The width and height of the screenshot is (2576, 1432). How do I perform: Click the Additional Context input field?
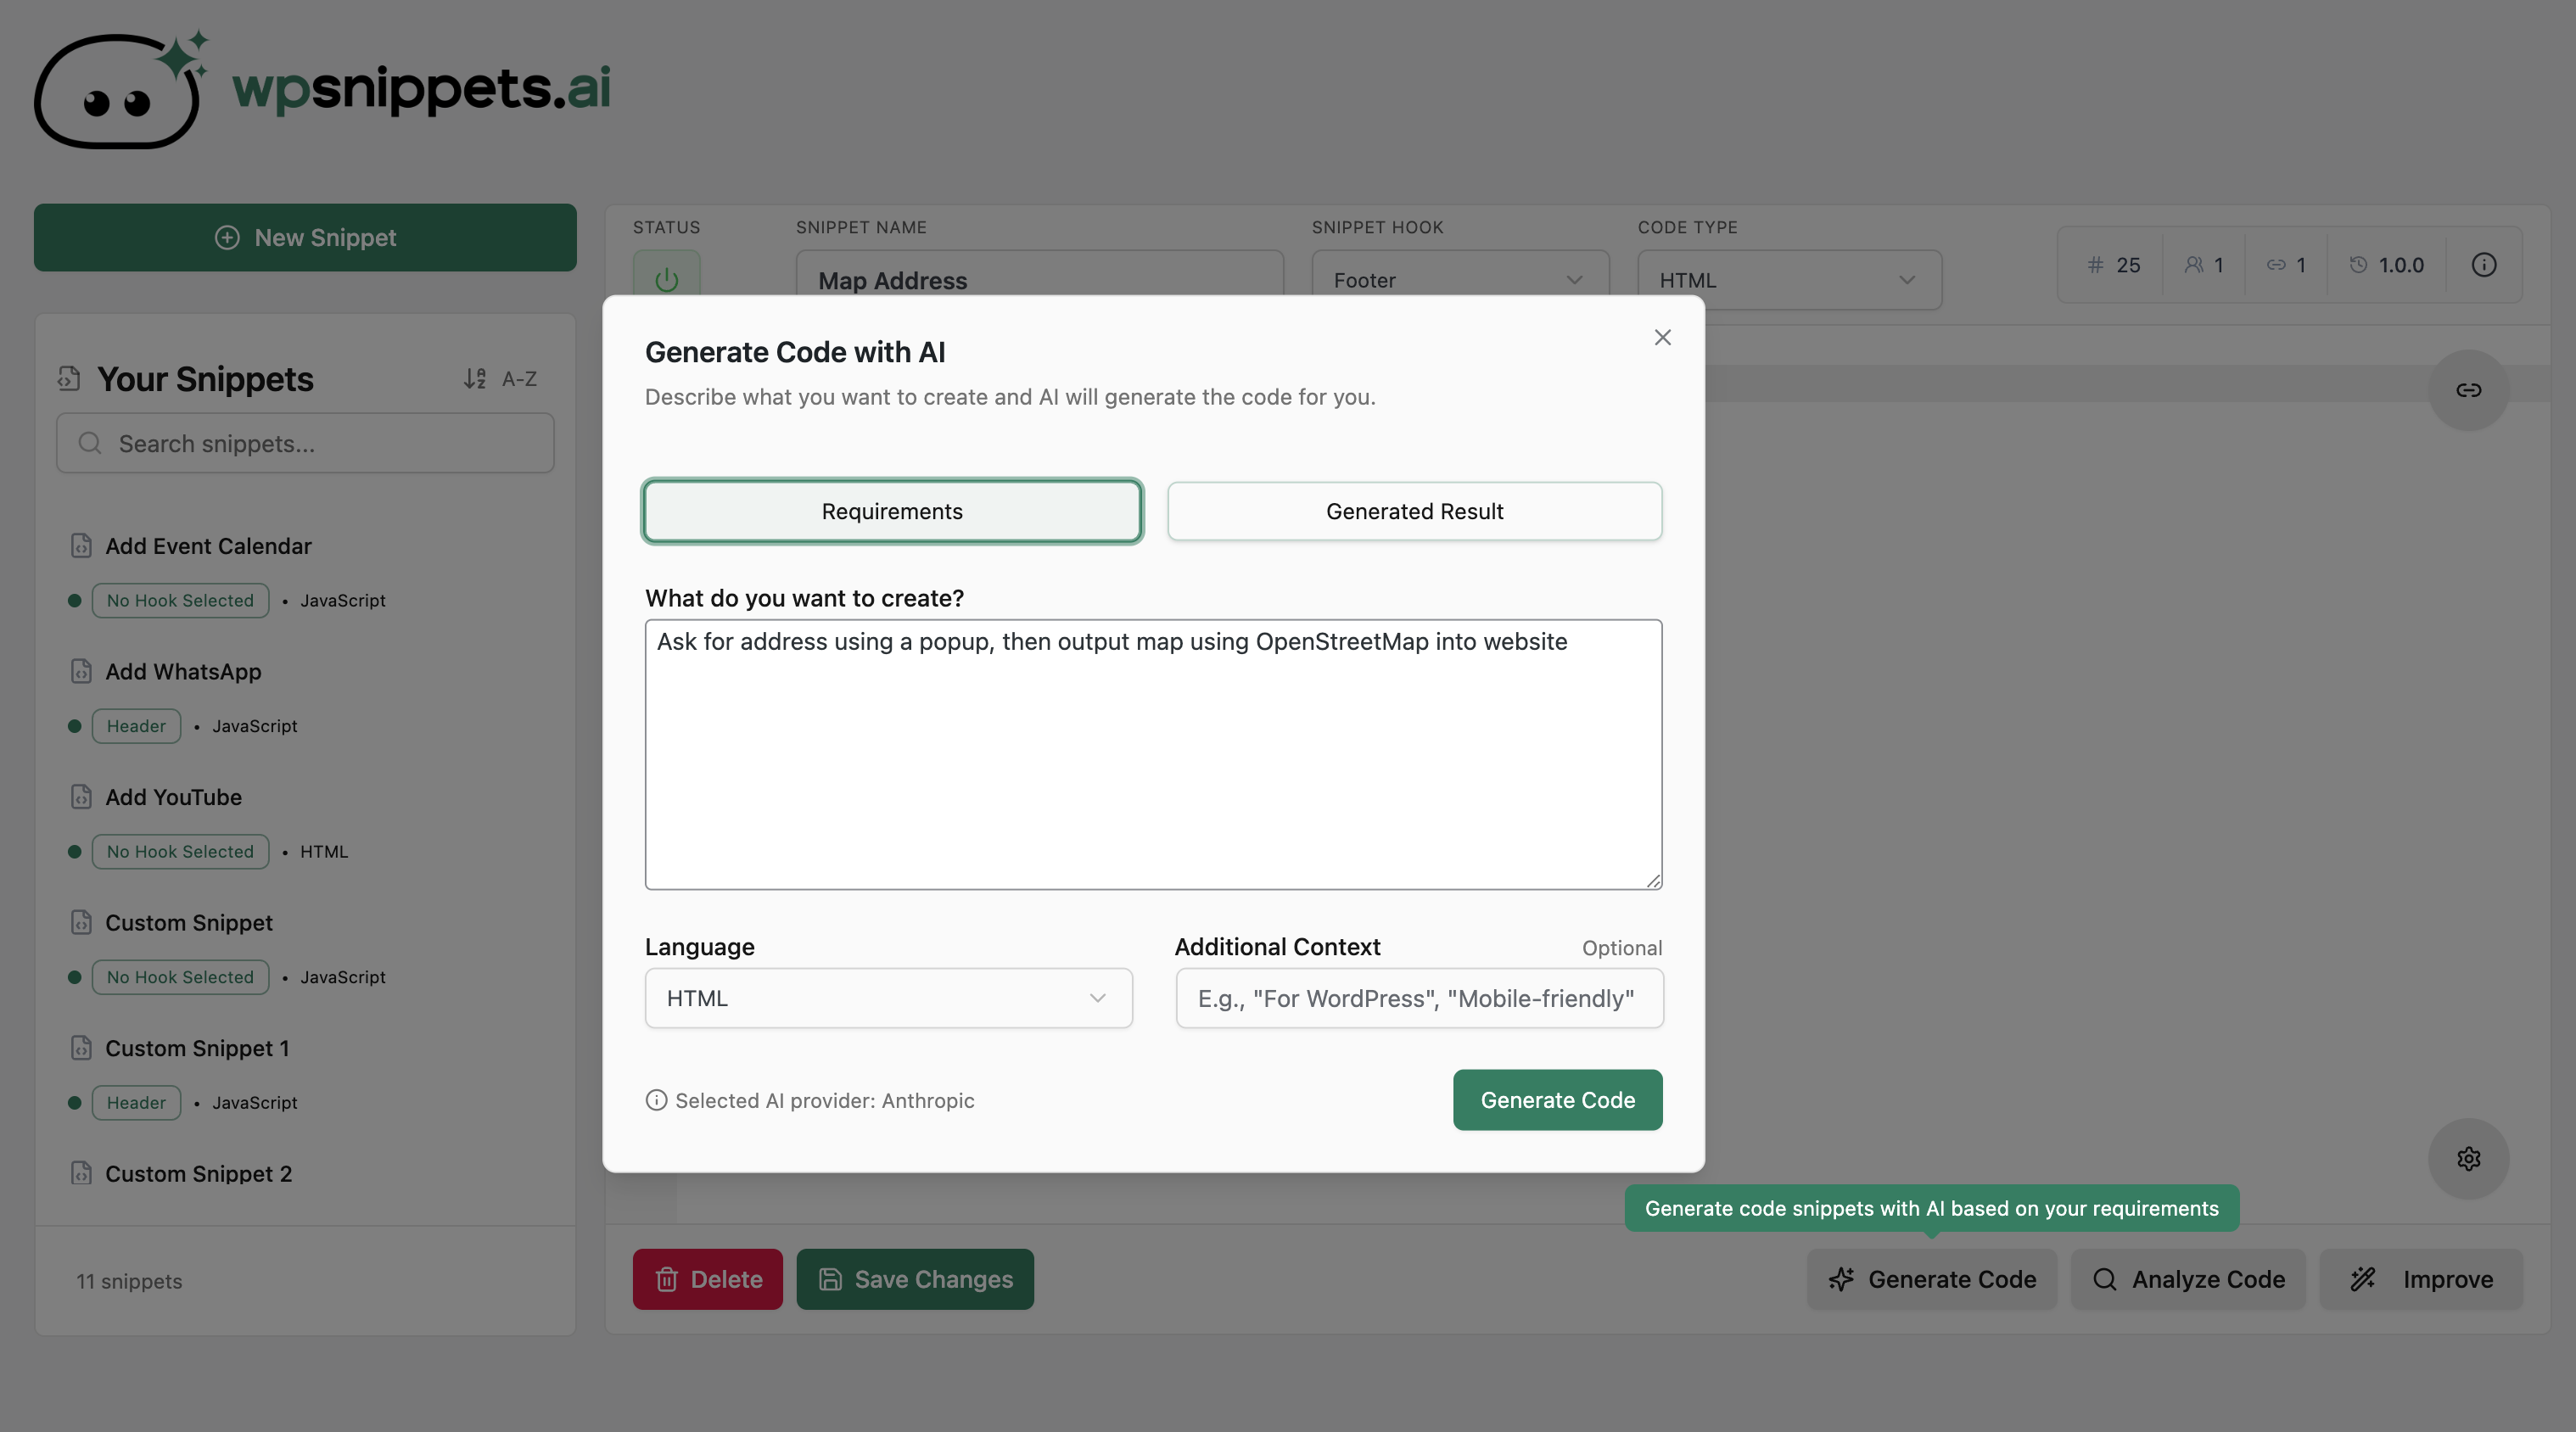pos(1418,998)
